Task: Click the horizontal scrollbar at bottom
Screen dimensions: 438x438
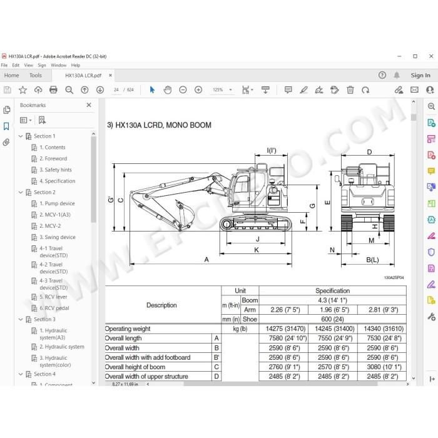Action: pos(280,384)
